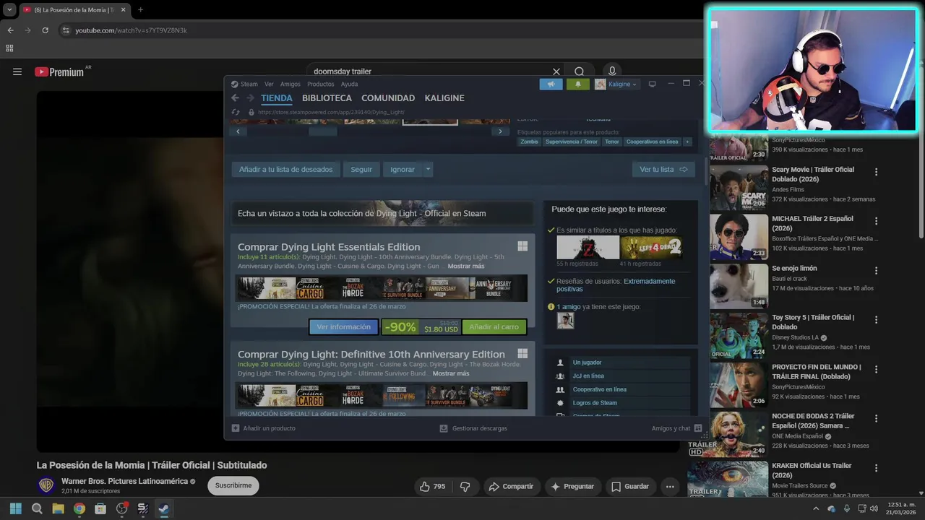This screenshot has width=925, height=520.
Task: Open the Steam icon in the taskbar
Action: [163, 508]
